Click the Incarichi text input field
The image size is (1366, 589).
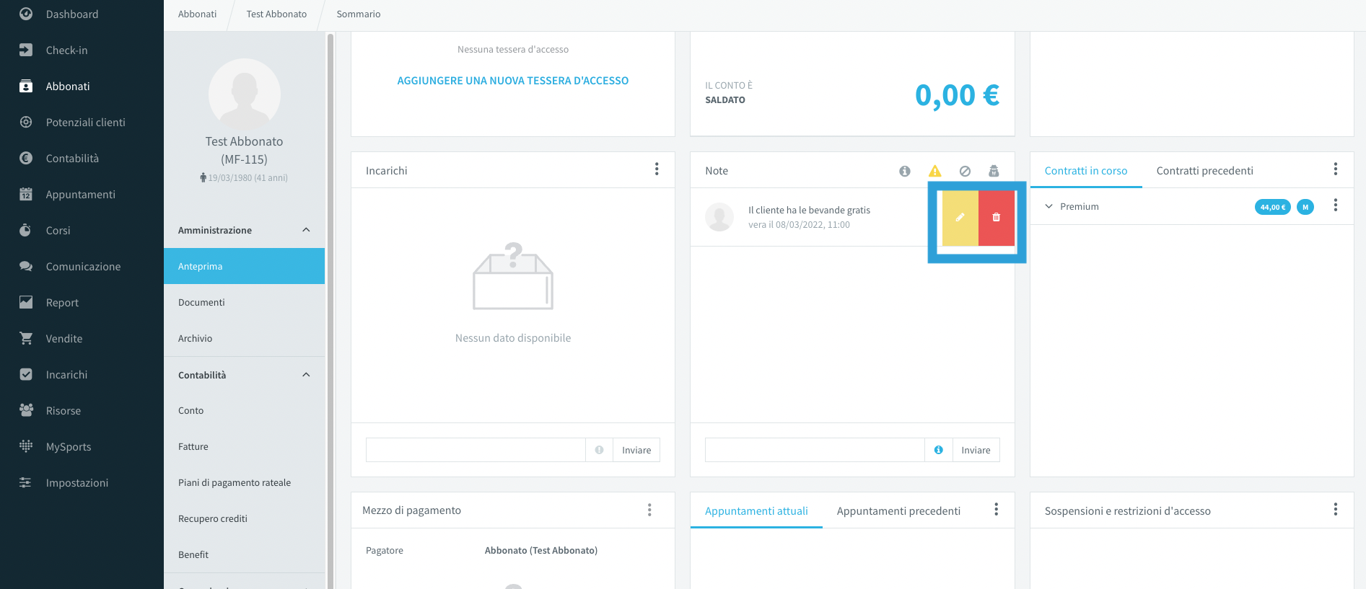pos(476,450)
